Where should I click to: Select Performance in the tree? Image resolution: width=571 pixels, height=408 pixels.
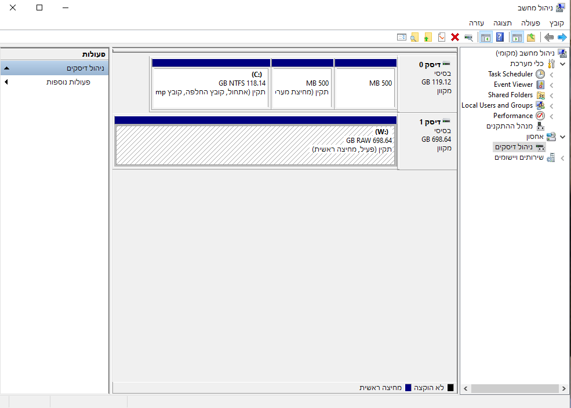512,116
